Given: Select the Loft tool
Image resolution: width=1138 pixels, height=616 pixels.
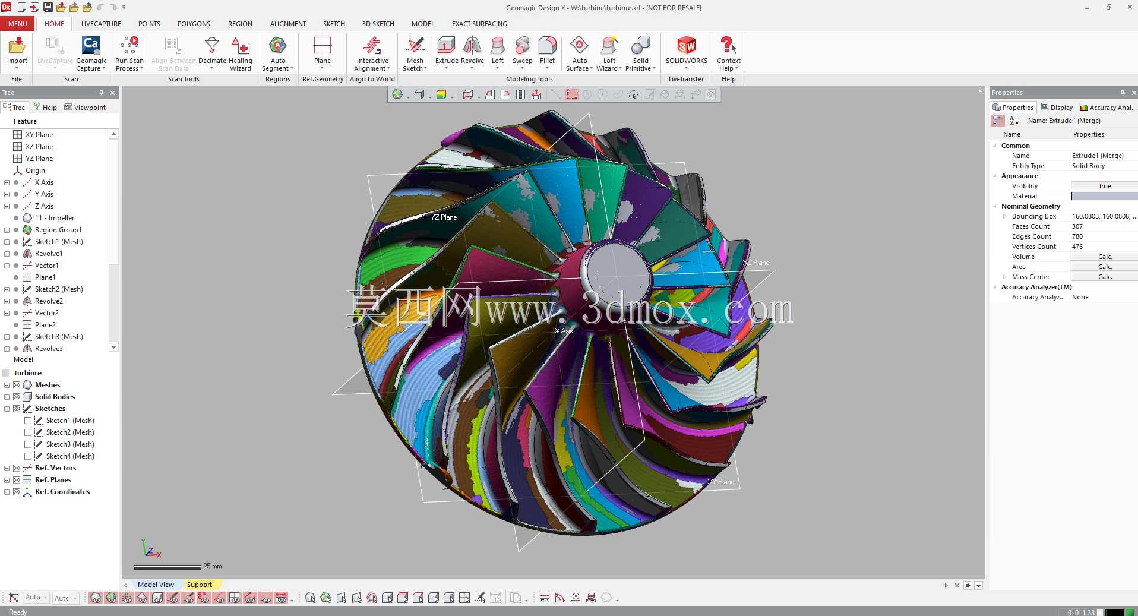Looking at the screenshot, I should [498, 53].
